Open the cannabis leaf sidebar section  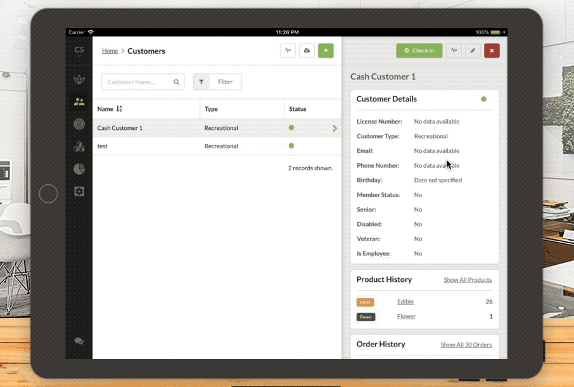pos(79,79)
